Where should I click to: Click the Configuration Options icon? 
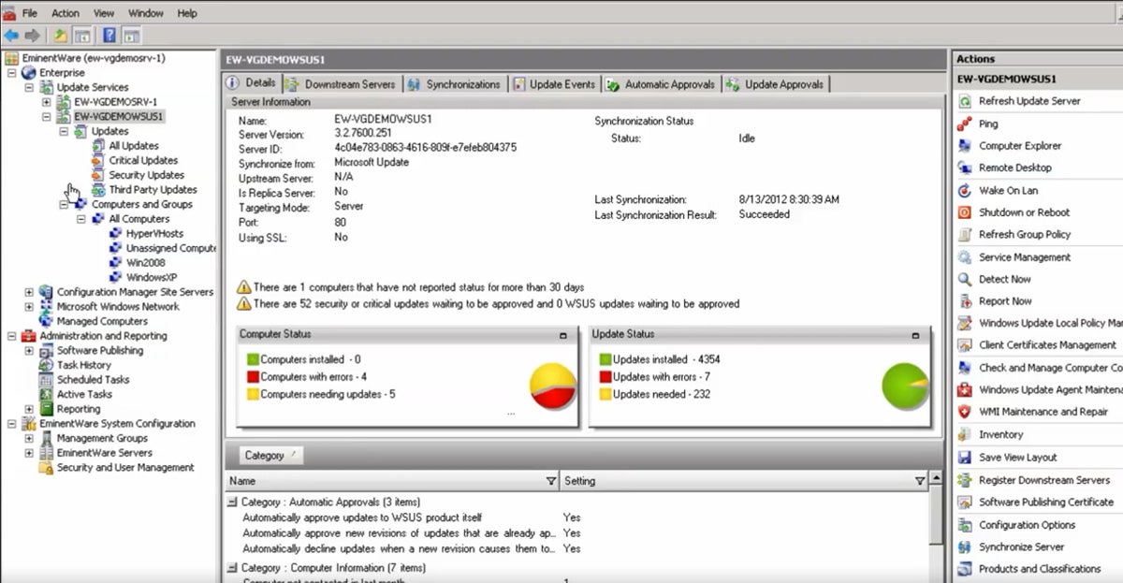964,525
